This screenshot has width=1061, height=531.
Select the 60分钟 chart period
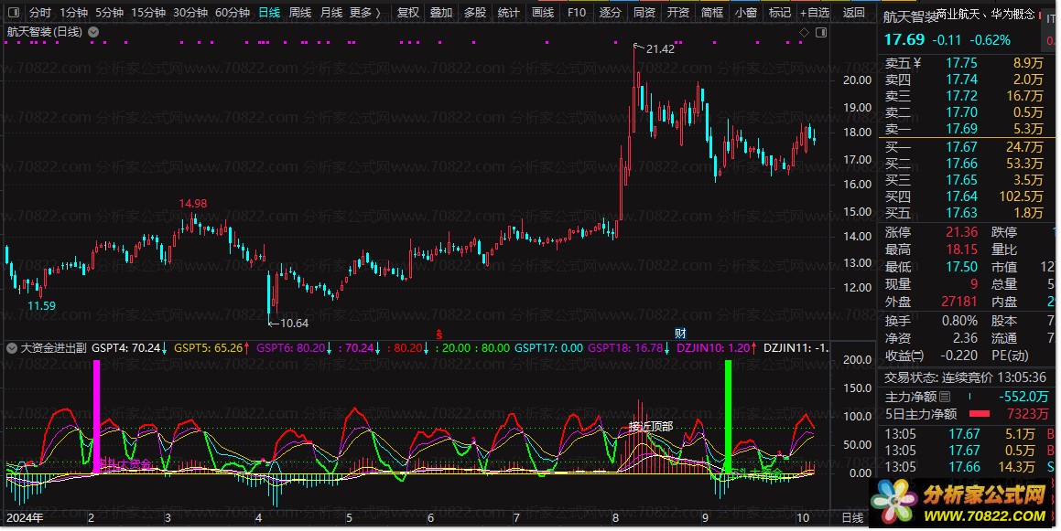[x=233, y=12]
